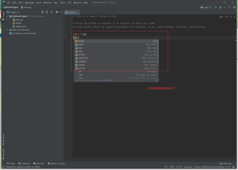Click the lock icon in status bar
The image size is (238, 170).
coord(234,167)
